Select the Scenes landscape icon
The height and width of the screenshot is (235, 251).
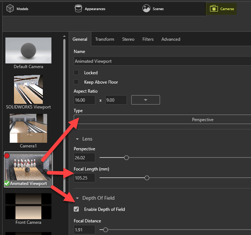coord(146,8)
